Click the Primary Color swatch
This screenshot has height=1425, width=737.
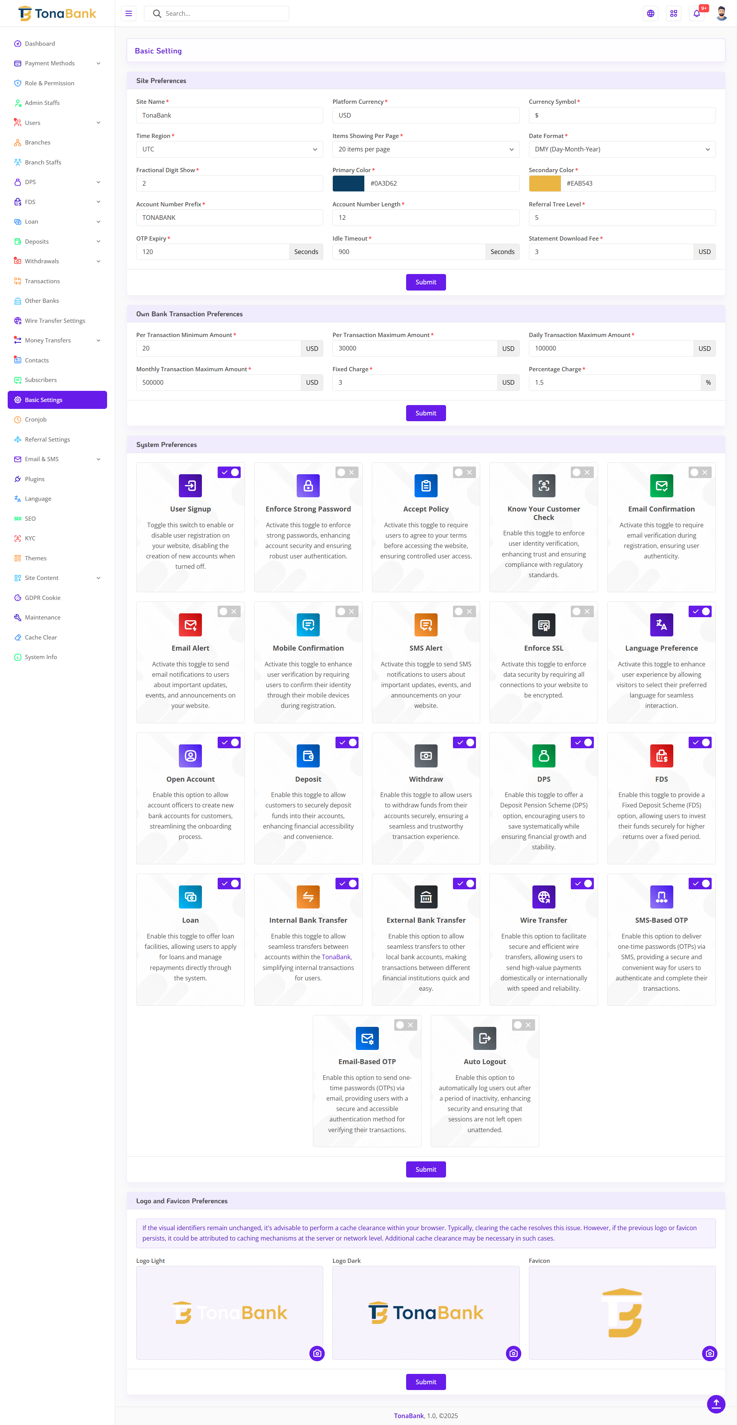tap(348, 184)
